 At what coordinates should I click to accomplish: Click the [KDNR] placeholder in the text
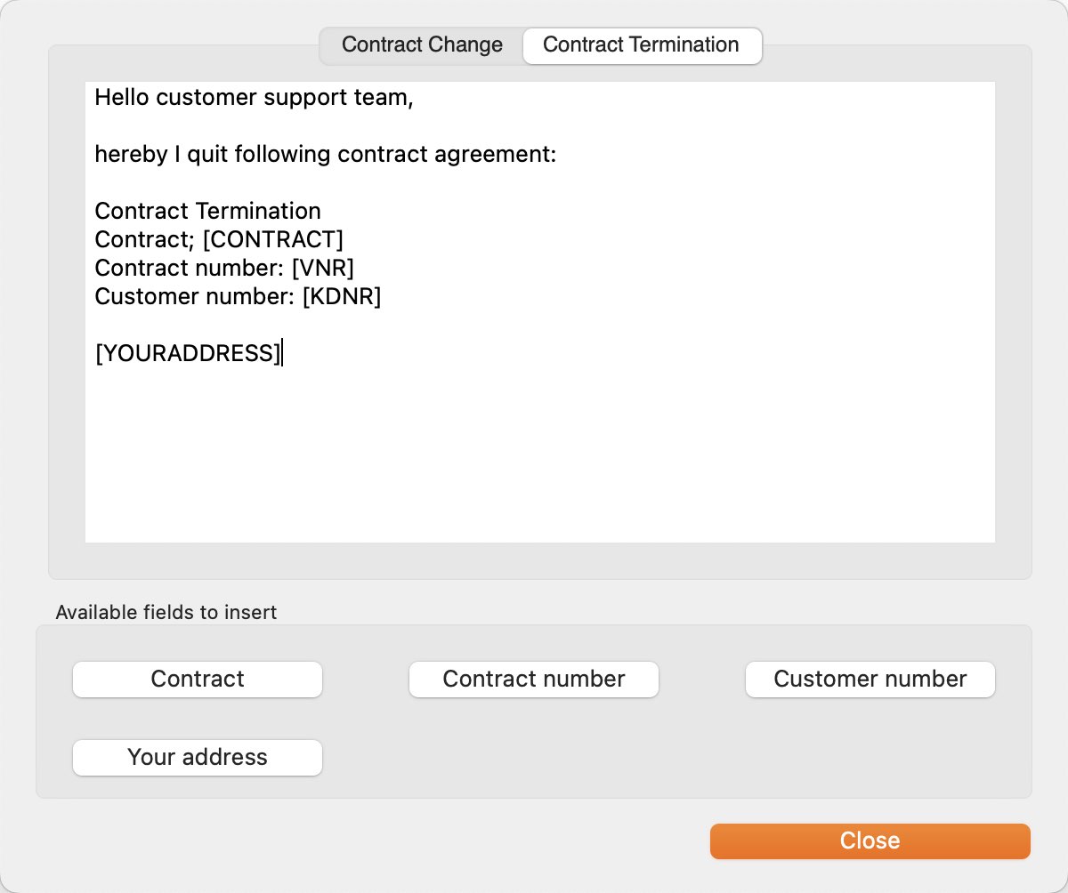[342, 297]
